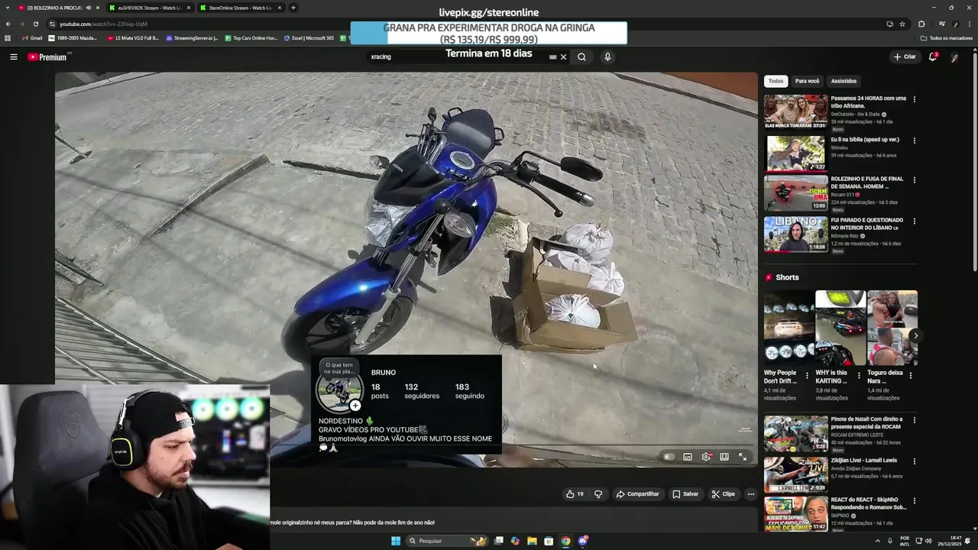Reload the current page

coord(35,24)
